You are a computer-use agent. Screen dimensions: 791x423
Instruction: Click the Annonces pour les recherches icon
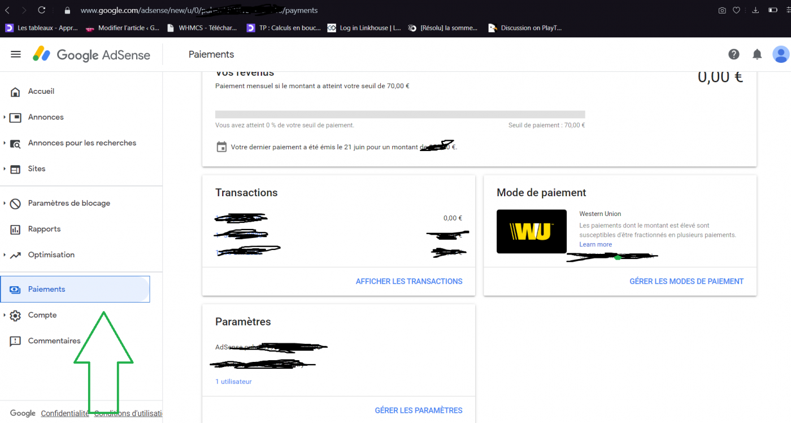pos(16,143)
